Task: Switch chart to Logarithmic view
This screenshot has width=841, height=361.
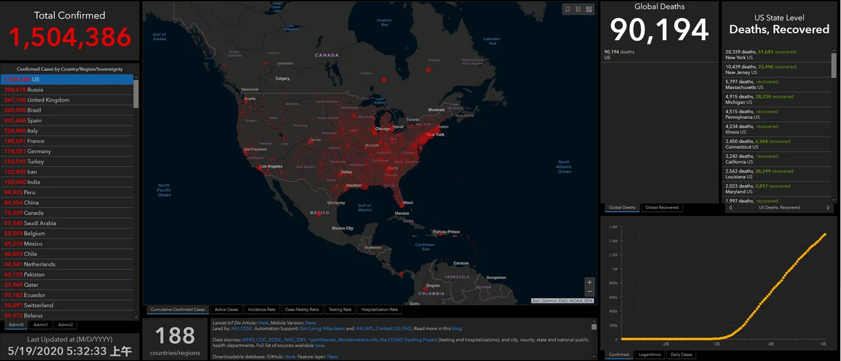Action: pyautogui.click(x=650, y=354)
